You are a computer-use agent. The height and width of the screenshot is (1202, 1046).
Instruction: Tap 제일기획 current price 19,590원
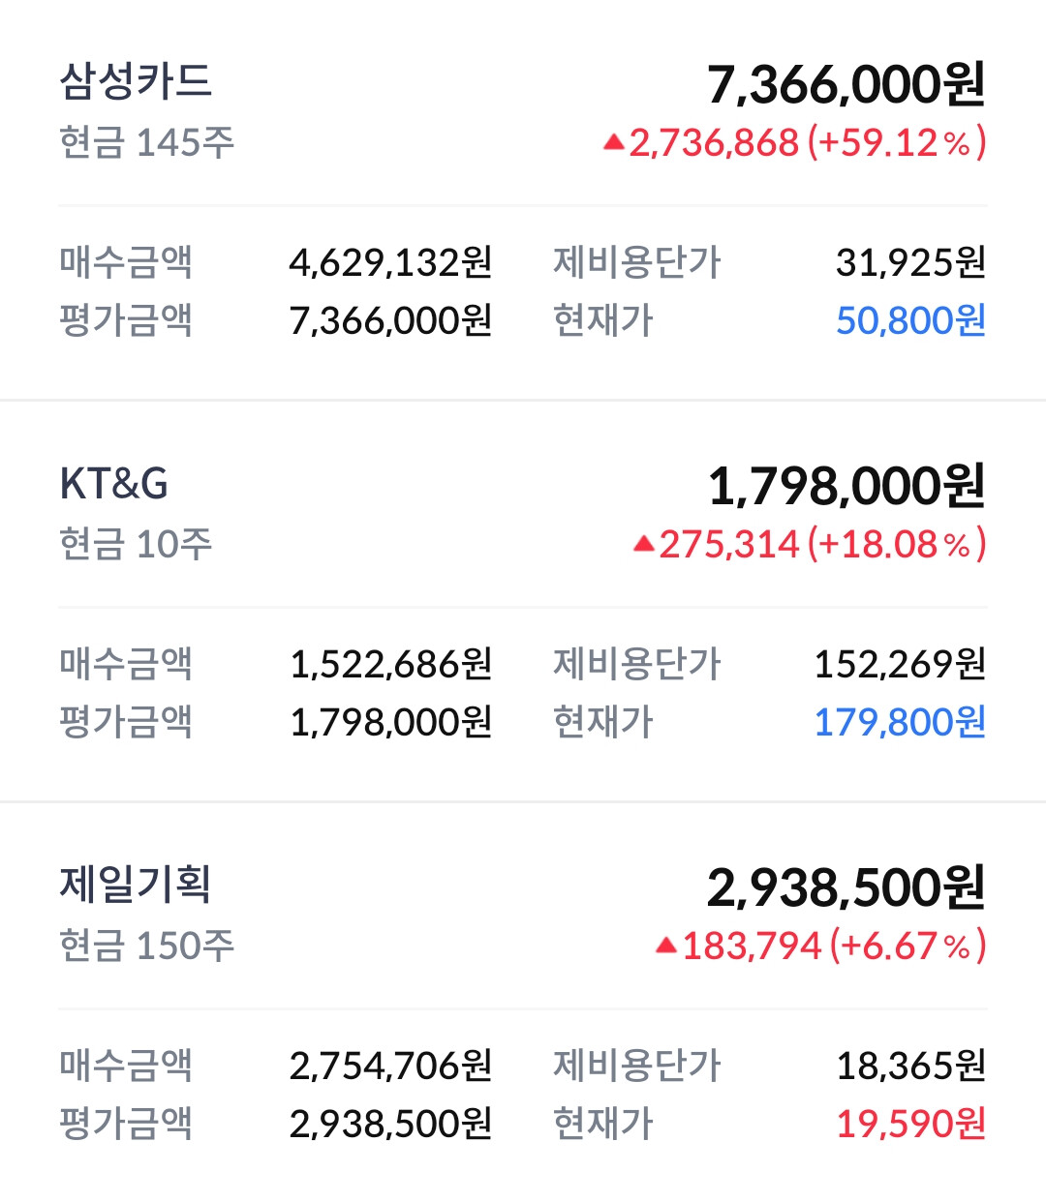[x=911, y=1124]
